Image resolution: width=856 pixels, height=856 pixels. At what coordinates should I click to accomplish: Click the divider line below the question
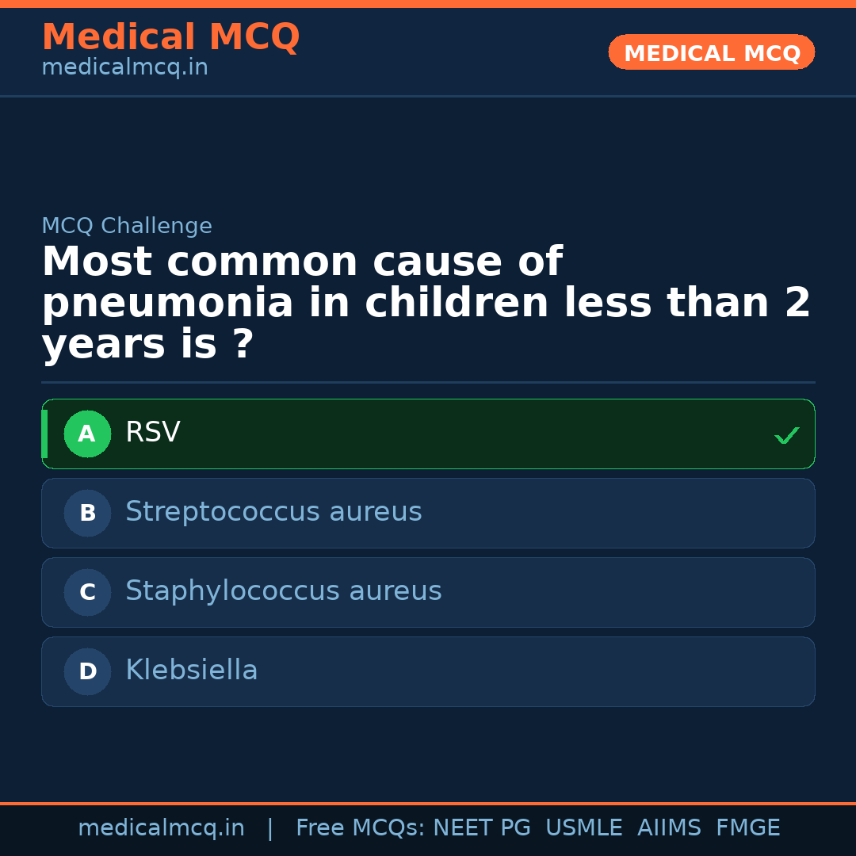(428, 383)
